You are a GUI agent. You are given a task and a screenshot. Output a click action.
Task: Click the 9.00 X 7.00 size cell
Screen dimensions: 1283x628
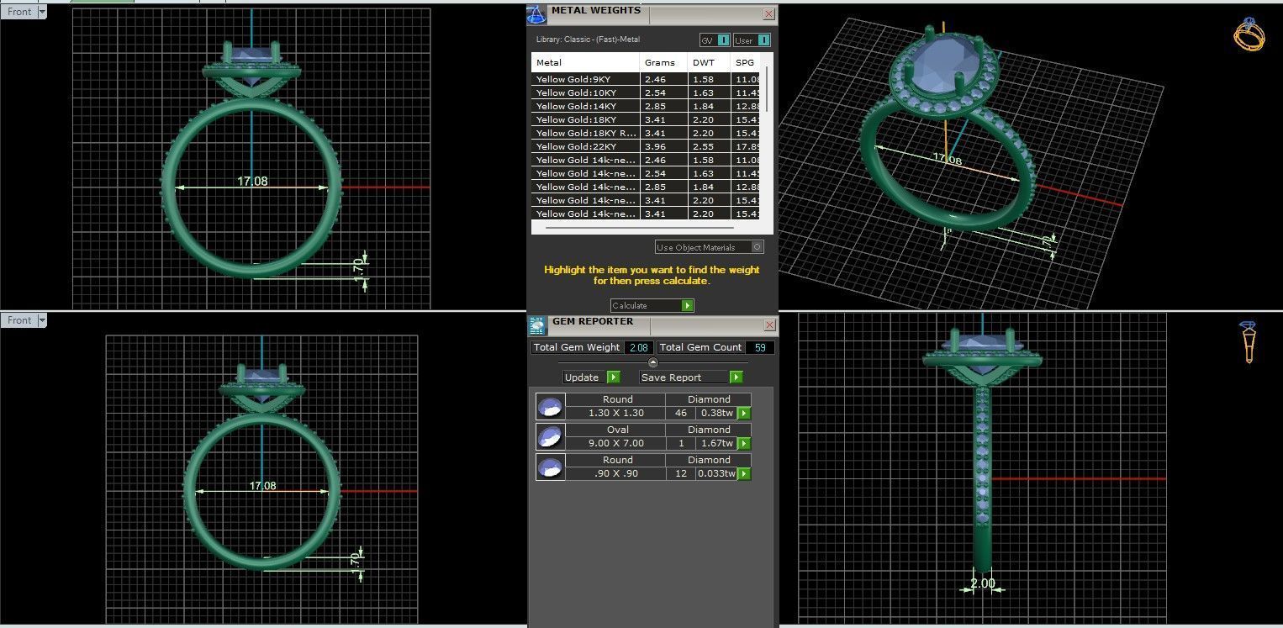[617, 444]
